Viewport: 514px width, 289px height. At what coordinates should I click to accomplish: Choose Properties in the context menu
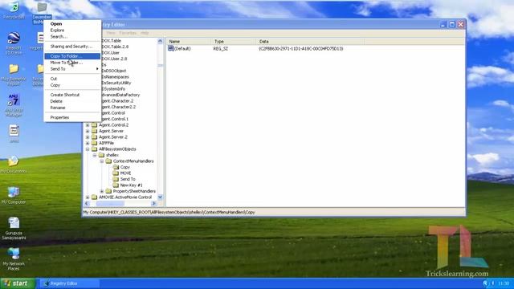(72, 117)
